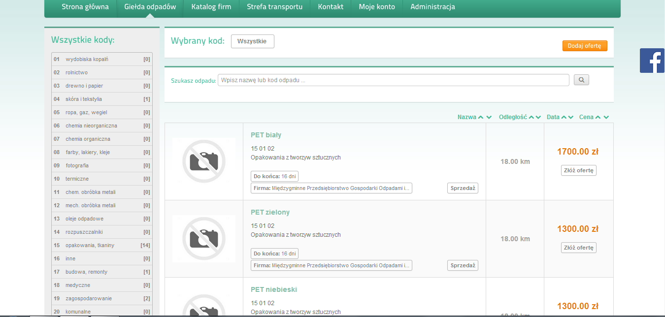665x317 pixels.
Task: Select code 16 inne
Action: pyautogui.click(x=102, y=258)
